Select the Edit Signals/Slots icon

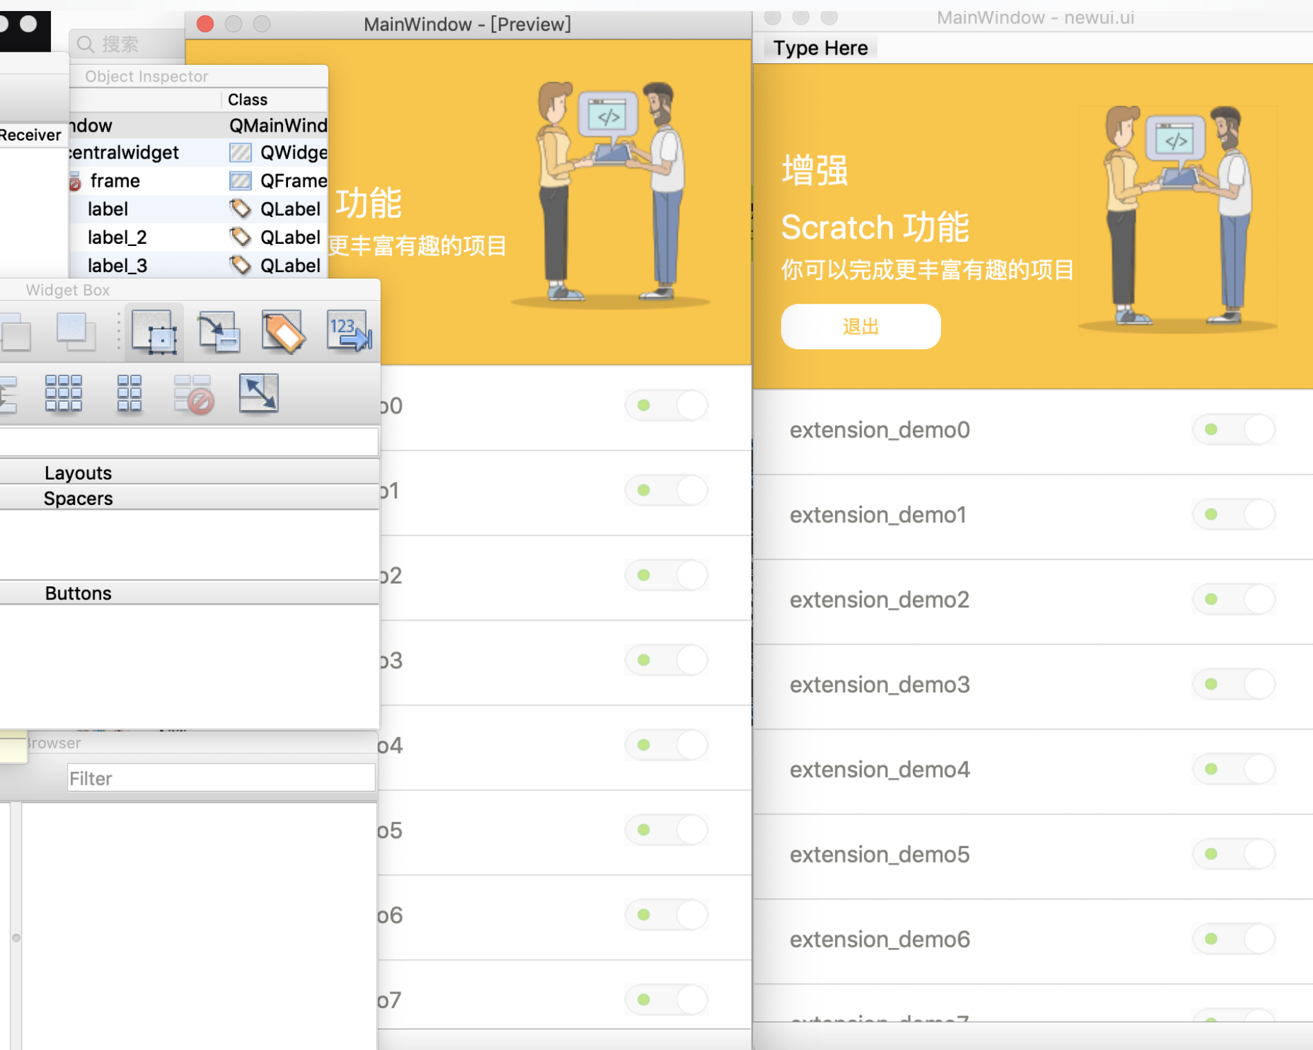pos(219,332)
